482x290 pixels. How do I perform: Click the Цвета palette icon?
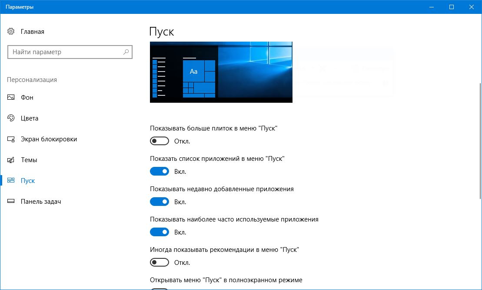pyautogui.click(x=11, y=118)
